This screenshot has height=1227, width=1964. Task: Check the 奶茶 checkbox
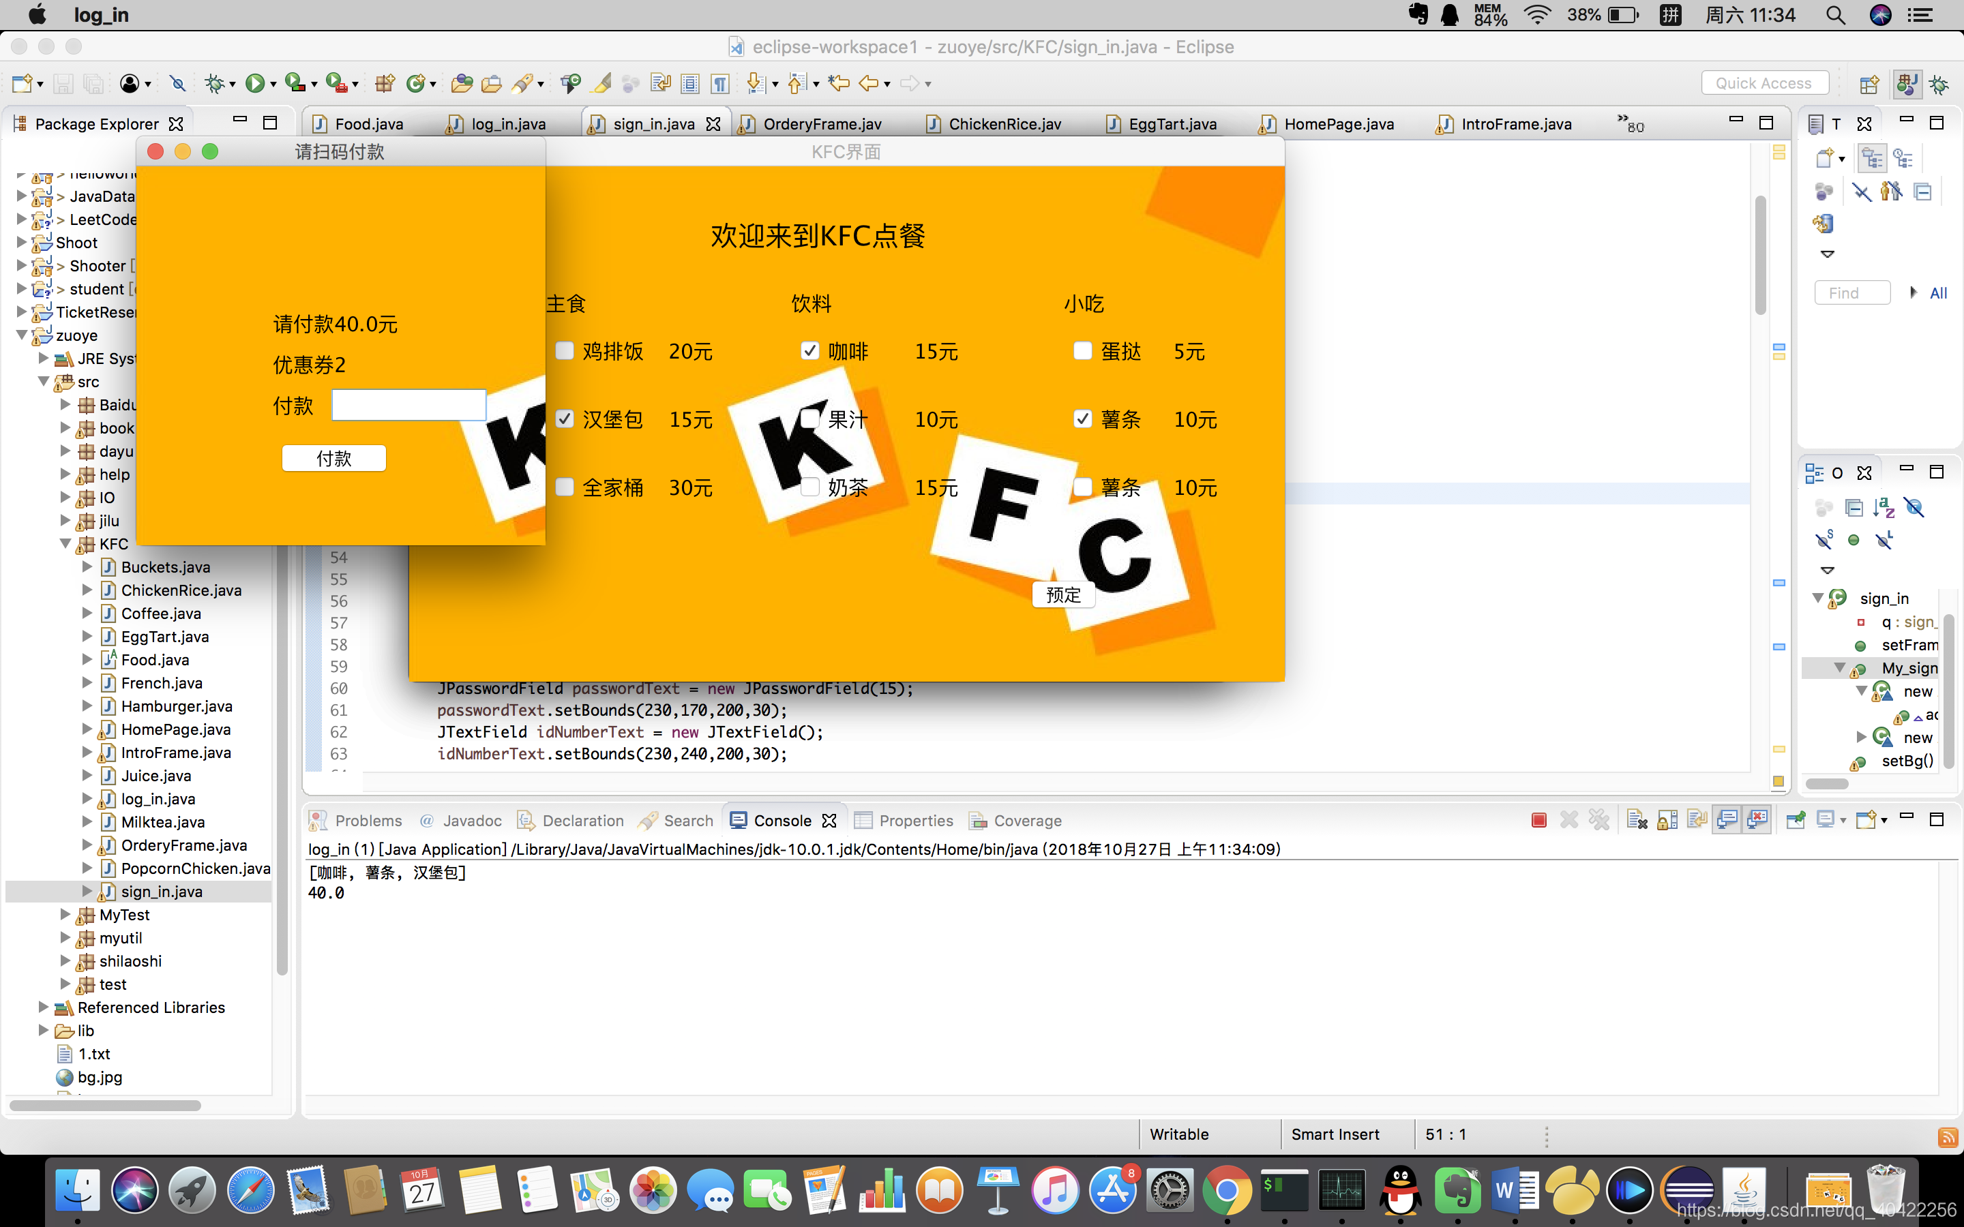[x=810, y=487]
